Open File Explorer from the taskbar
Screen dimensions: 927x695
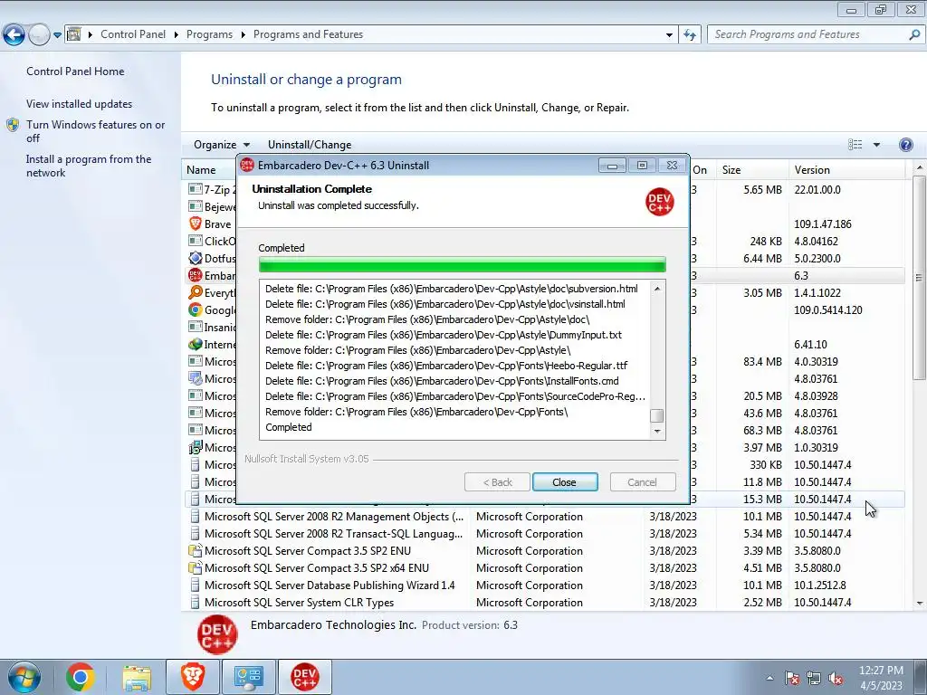(x=137, y=677)
